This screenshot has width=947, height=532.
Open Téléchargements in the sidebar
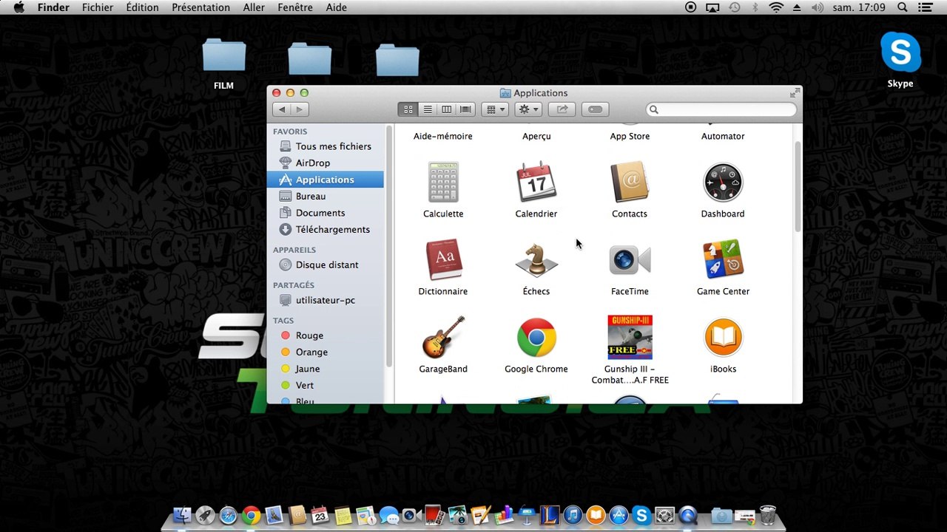pos(326,230)
